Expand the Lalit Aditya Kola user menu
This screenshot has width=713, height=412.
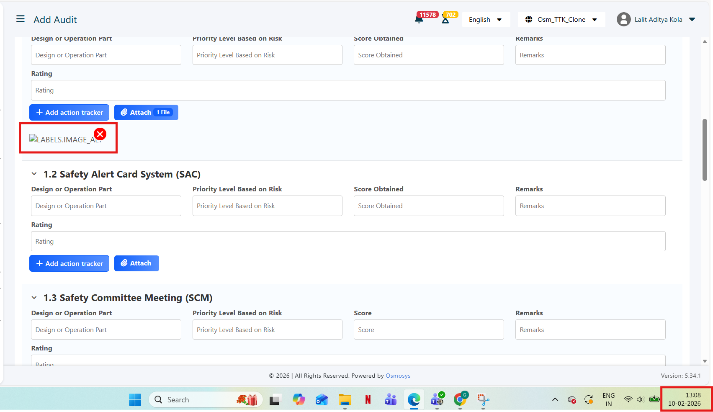click(692, 19)
